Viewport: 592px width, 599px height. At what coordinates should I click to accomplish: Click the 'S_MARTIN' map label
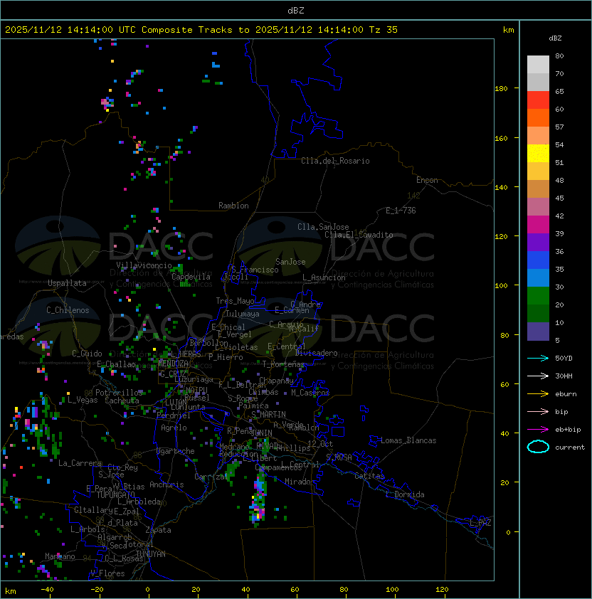268,414
